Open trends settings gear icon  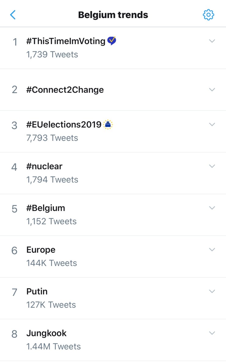pyautogui.click(x=209, y=15)
